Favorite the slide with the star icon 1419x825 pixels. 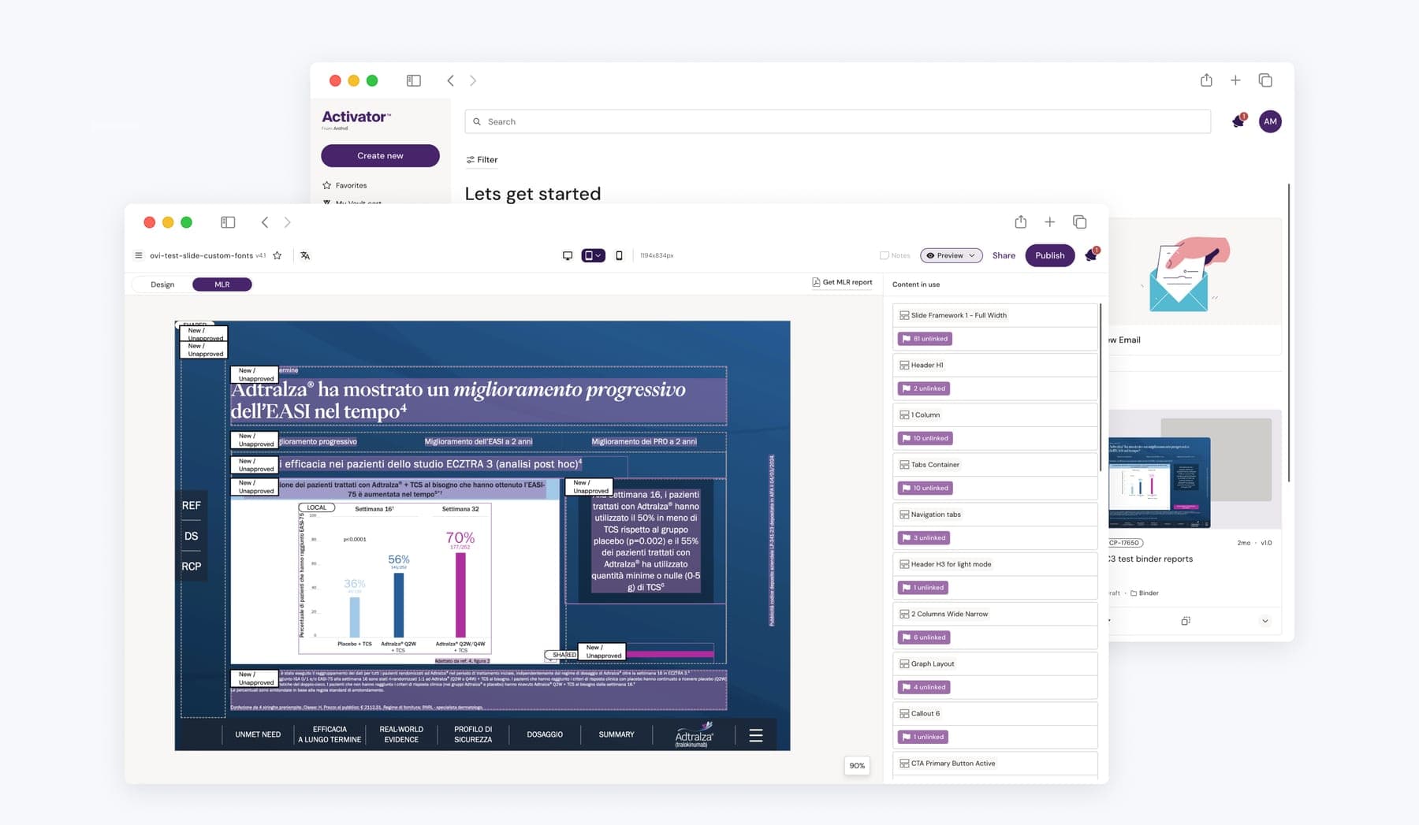(x=277, y=255)
